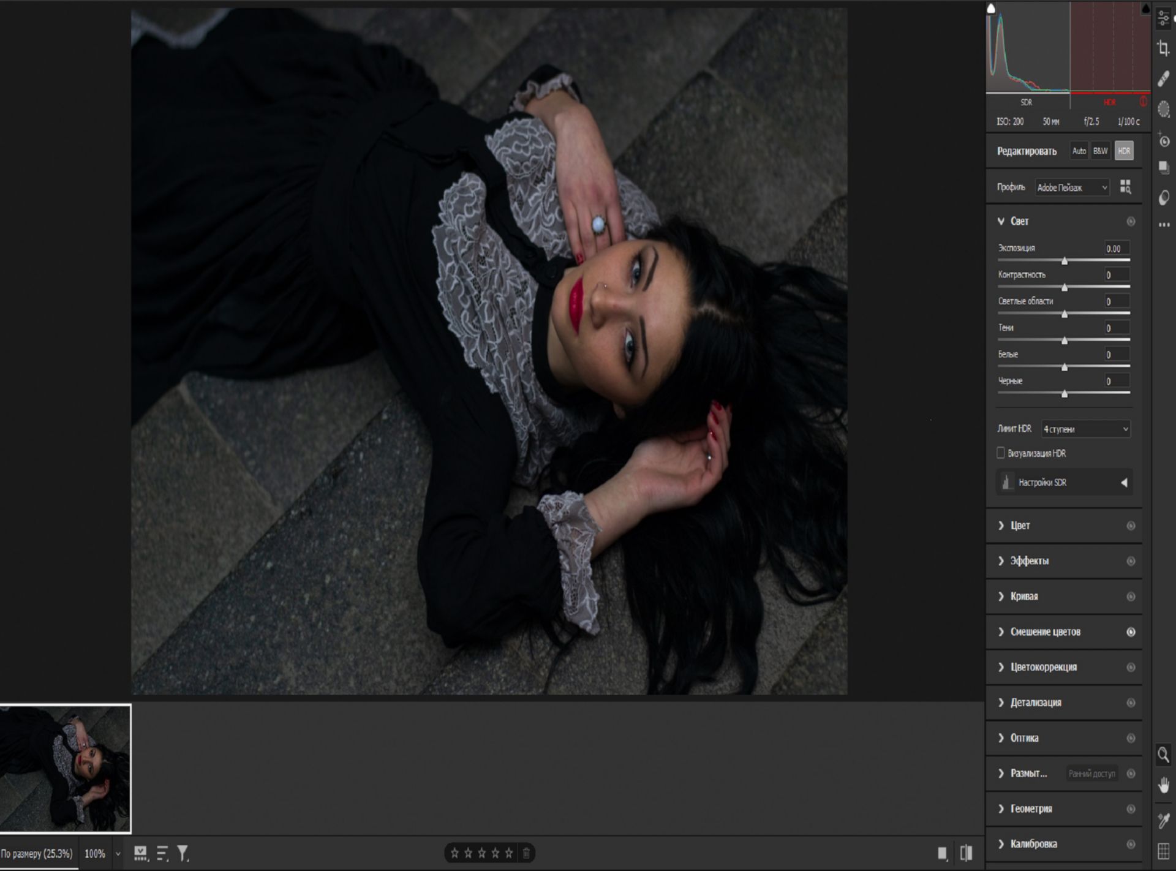
Task: Click the filmstrip display options icon
Action: pos(141,853)
